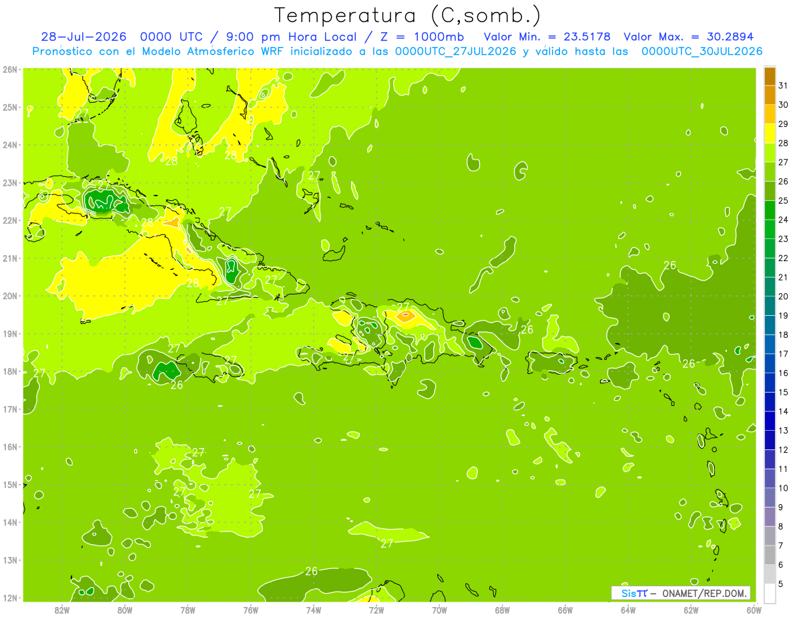The width and height of the screenshot is (801, 619).
Task: Click the 72W longitude axis label
Action: point(376,610)
